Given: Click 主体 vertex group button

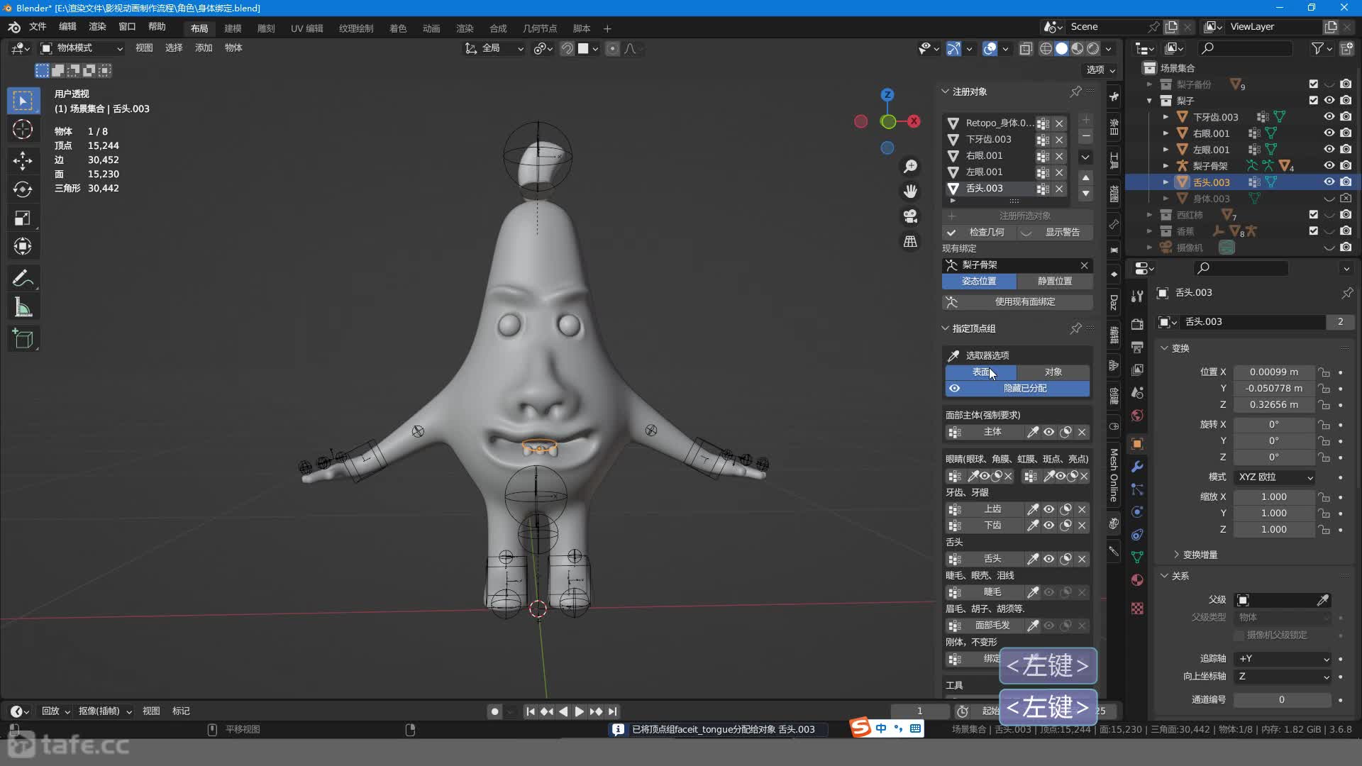Looking at the screenshot, I should coord(992,433).
